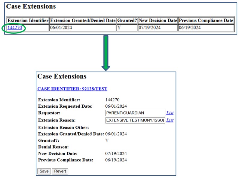Image resolution: width=239 pixels, height=178 pixels.
Task: Select form Extension Granted/Denied Date value 06/01/2024
Action: [x=116, y=134]
